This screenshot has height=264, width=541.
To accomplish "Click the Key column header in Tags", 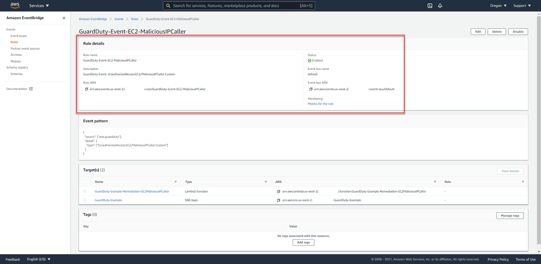I will pyautogui.click(x=86, y=227).
